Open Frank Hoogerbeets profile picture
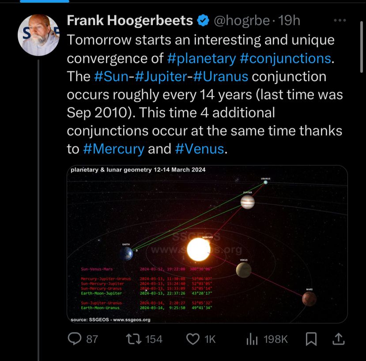This screenshot has width=366, height=361. point(38,35)
